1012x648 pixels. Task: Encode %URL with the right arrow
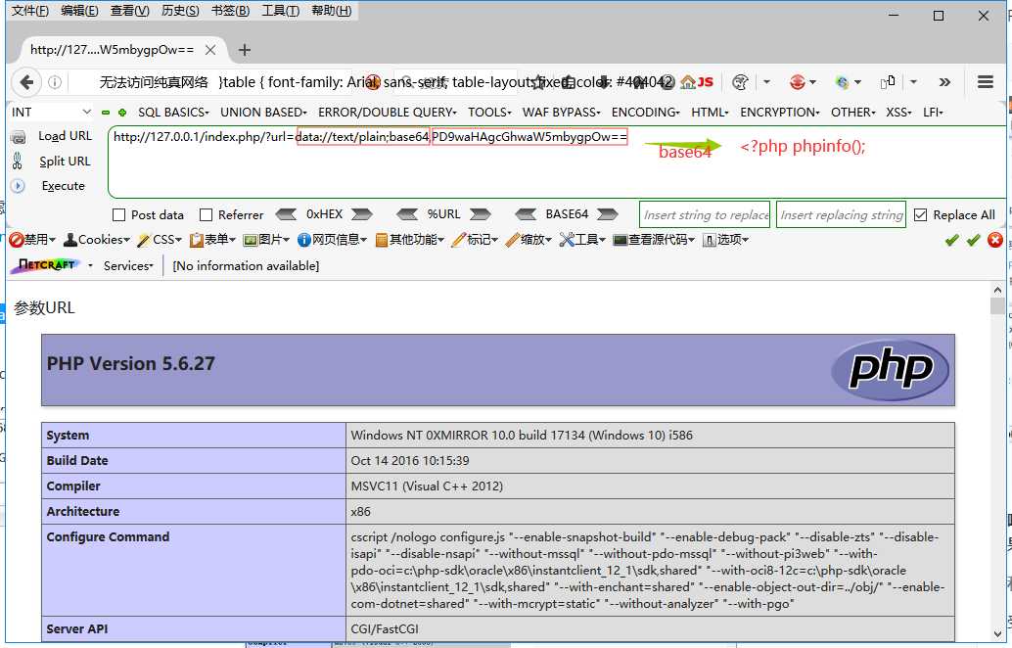point(481,214)
